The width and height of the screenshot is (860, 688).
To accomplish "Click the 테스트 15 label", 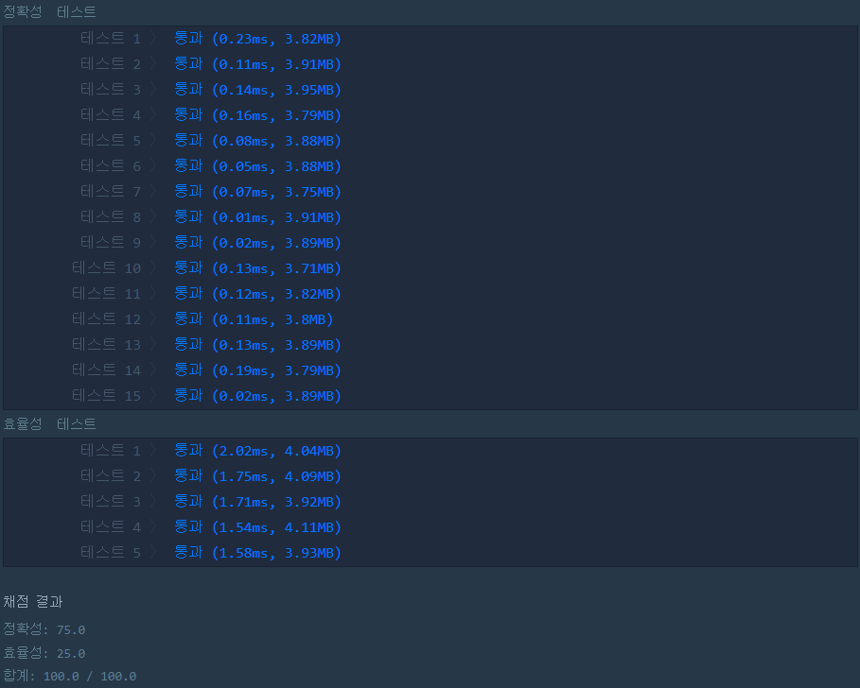I will click(106, 395).
